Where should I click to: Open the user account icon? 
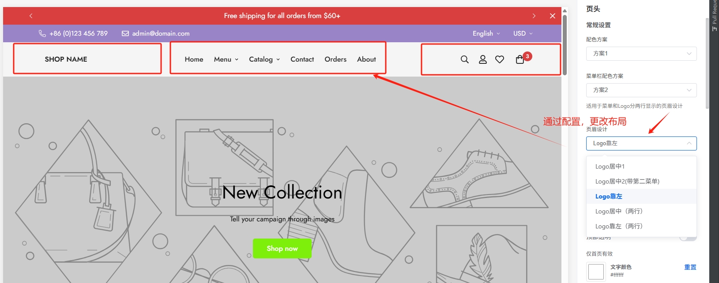(482, 59)
